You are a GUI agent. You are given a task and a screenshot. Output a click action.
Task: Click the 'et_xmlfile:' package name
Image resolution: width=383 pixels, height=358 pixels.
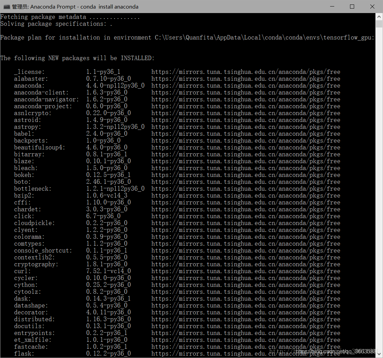click(x=33, y=340)
